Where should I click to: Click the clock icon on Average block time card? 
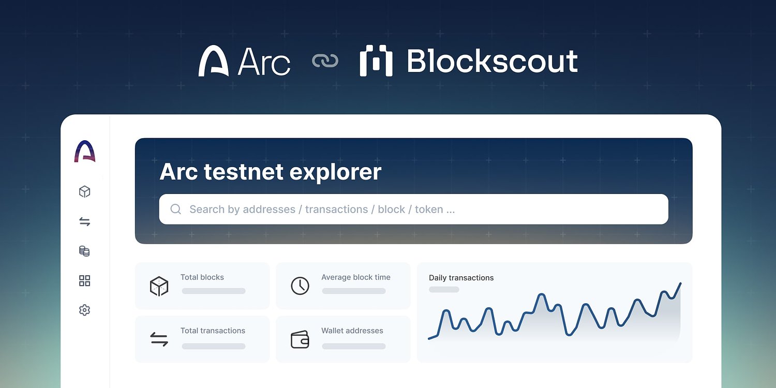coord(300,285)
